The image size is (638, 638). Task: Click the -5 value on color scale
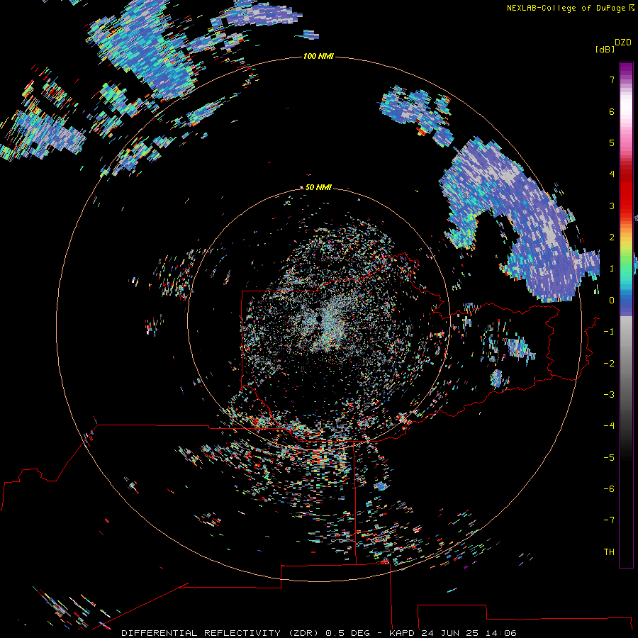pos(609,458)
